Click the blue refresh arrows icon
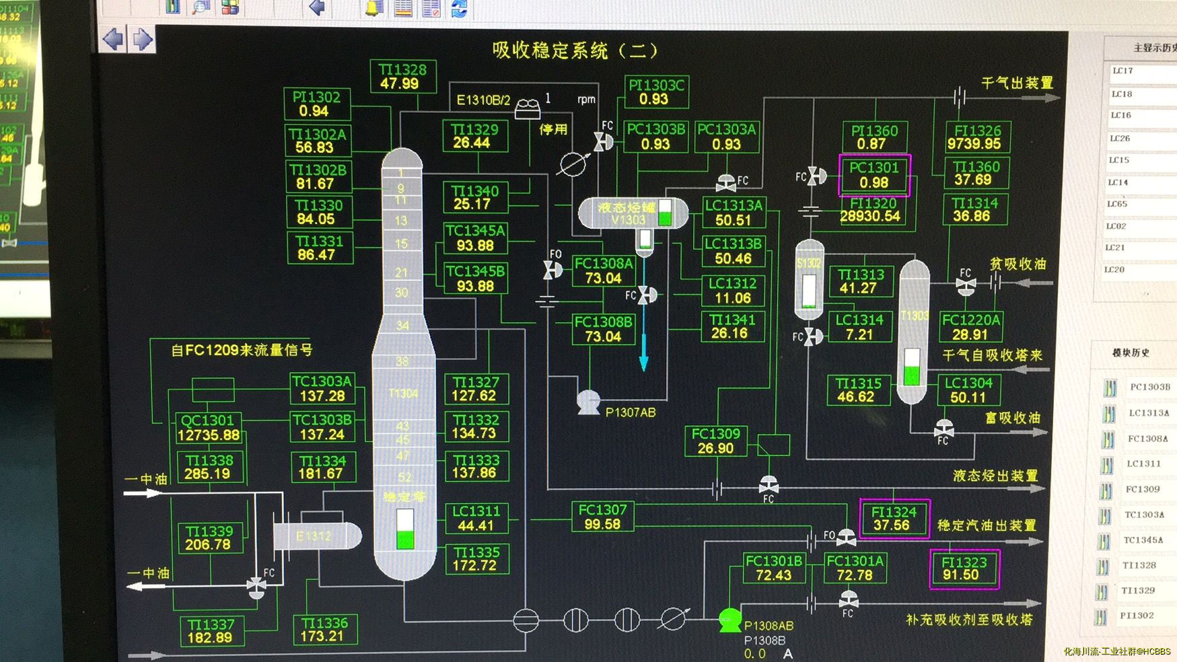The width and height of the screenshot is (1177, 662). click(459, 9)
